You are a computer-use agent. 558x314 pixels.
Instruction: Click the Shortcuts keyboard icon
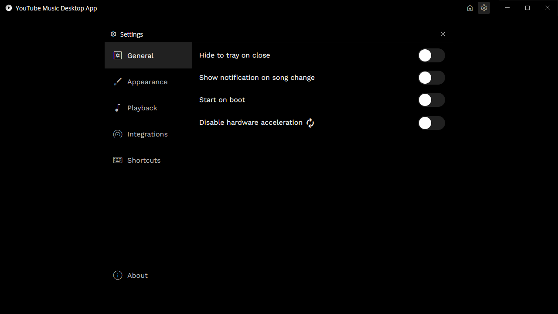(x=117, y=160)
